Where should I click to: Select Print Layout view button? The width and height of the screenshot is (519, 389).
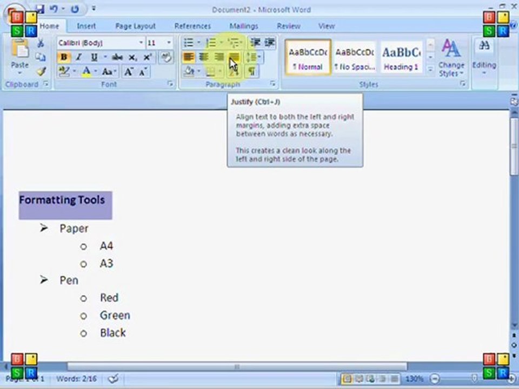(x=347, y=378)
